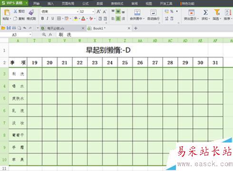233x171 pixels.
Task: Open the Sum dropdown arrow
Action: pos(209,19)
